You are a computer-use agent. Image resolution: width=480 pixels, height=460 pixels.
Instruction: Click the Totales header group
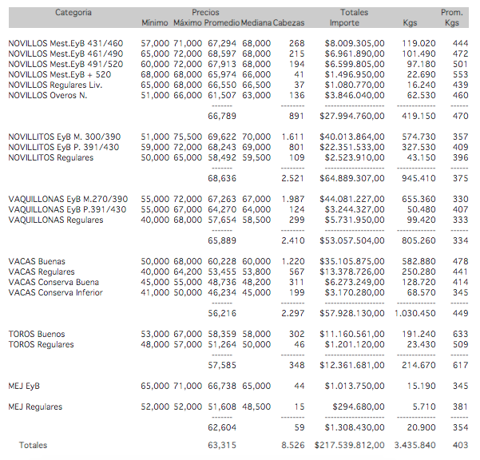coord(354,13)
